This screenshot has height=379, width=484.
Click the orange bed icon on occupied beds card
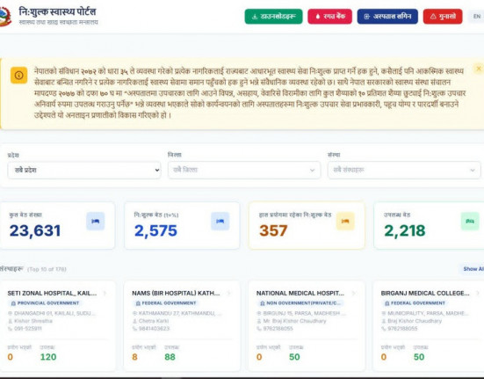coord(345,222)
